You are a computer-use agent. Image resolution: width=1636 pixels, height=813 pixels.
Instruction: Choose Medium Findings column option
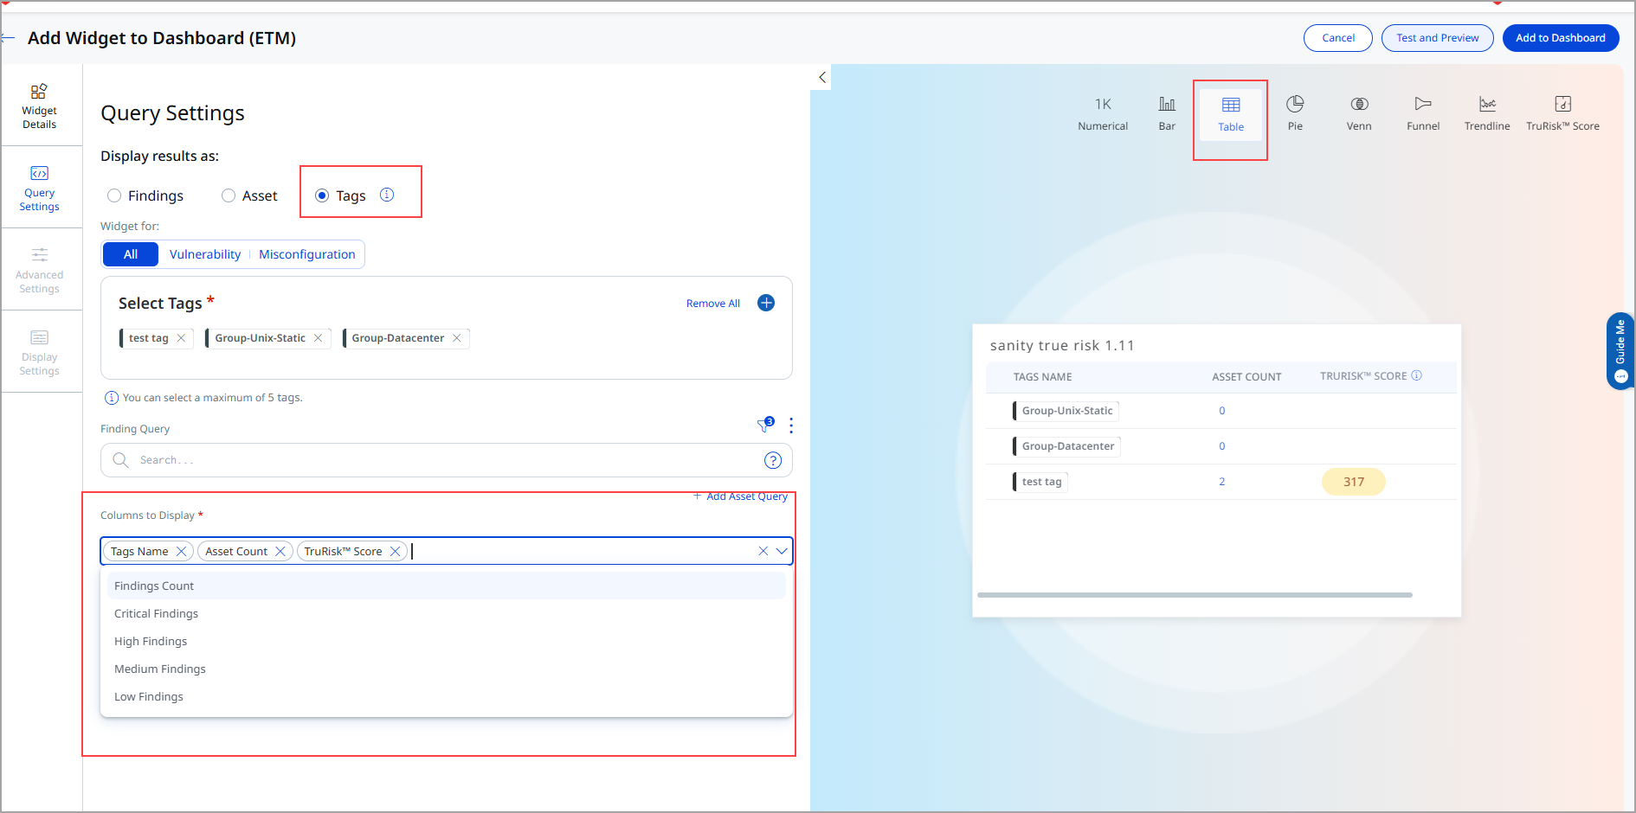[447, 669]
